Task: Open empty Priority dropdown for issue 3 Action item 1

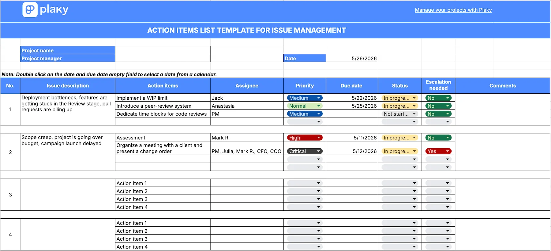Action: click(x=305, y=183)
